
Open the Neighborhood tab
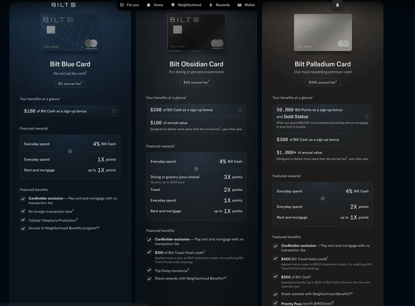click(x=186, y=5)
